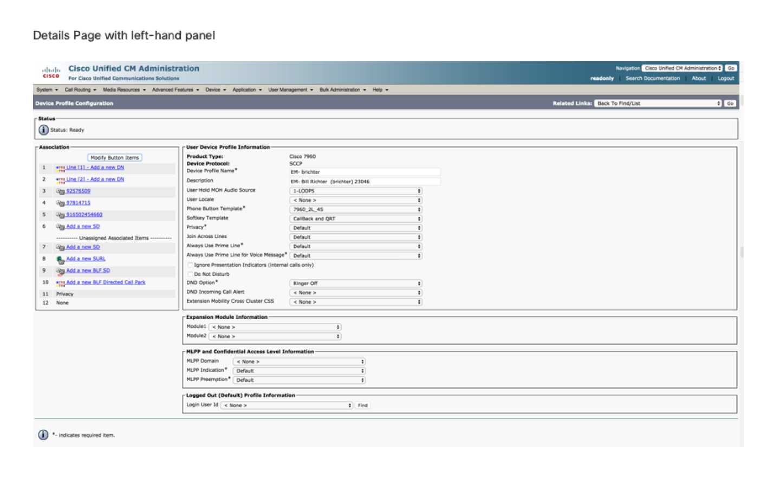Open the Navigation dropdown in header
This screenshot has height=488, width=780.
click(x=682, y=68)
